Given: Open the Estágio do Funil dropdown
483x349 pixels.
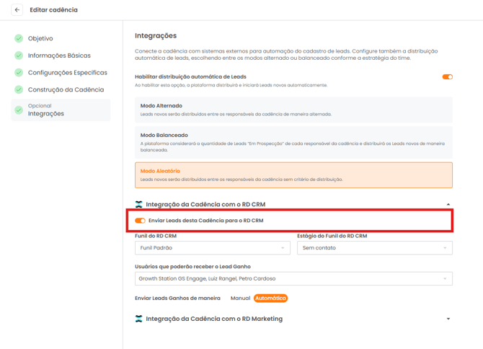Looking at the screenshot, I should pos(374,248).
